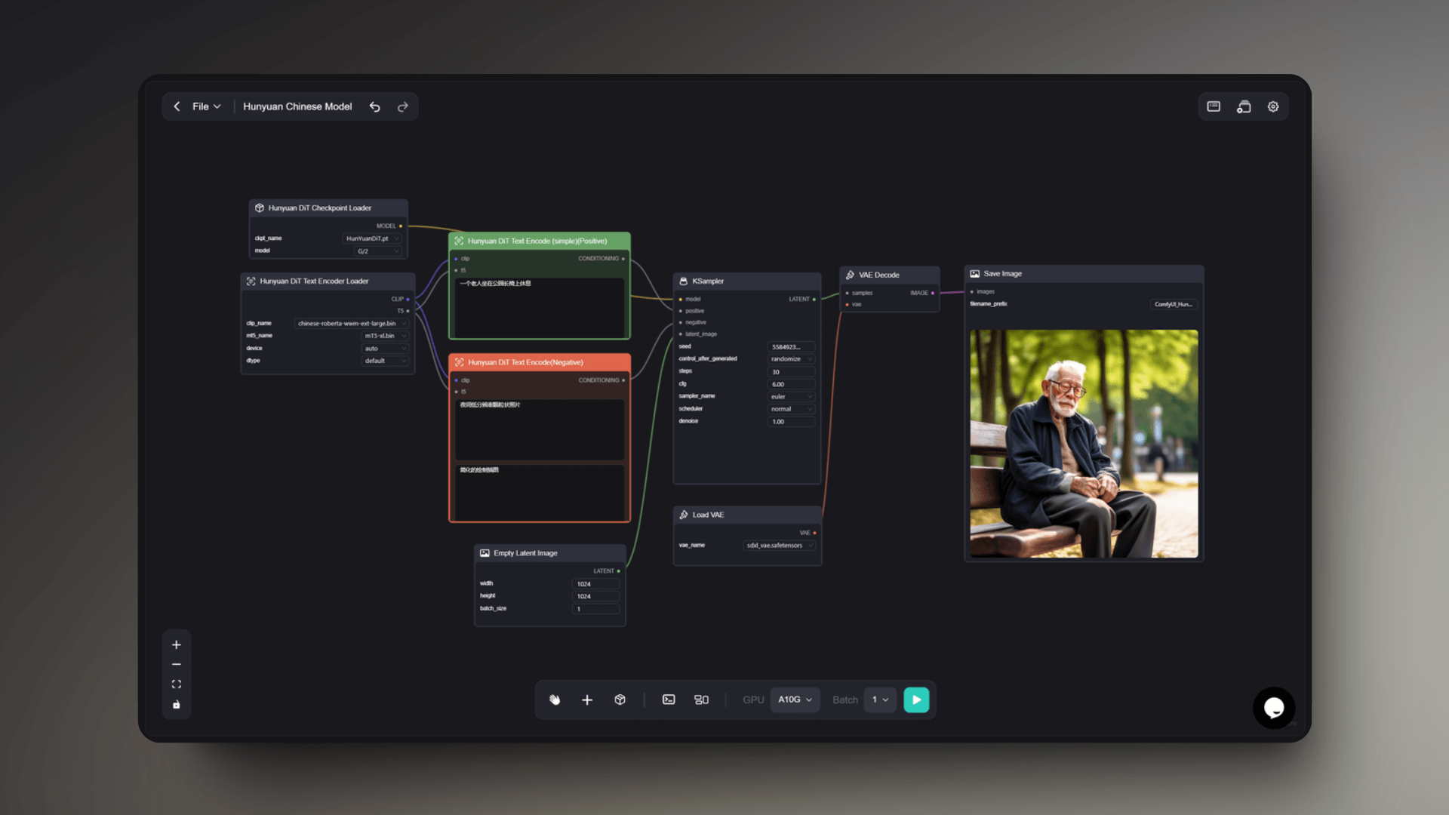
Task: Click the zoom in plus button
Action: 177,644
